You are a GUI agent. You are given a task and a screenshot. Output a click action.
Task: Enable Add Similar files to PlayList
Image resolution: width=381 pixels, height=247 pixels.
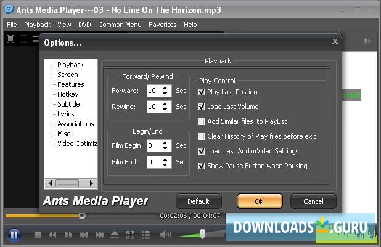click(201, 121)
